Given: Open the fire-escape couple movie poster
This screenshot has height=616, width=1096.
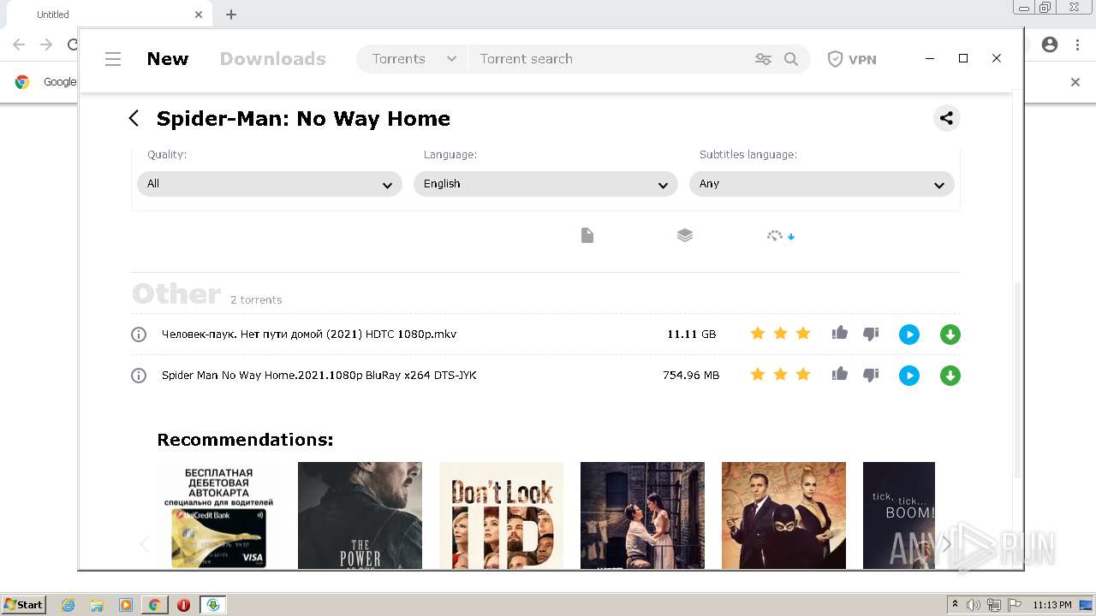Looking at the screenshot, I should (x=642, y=515).
